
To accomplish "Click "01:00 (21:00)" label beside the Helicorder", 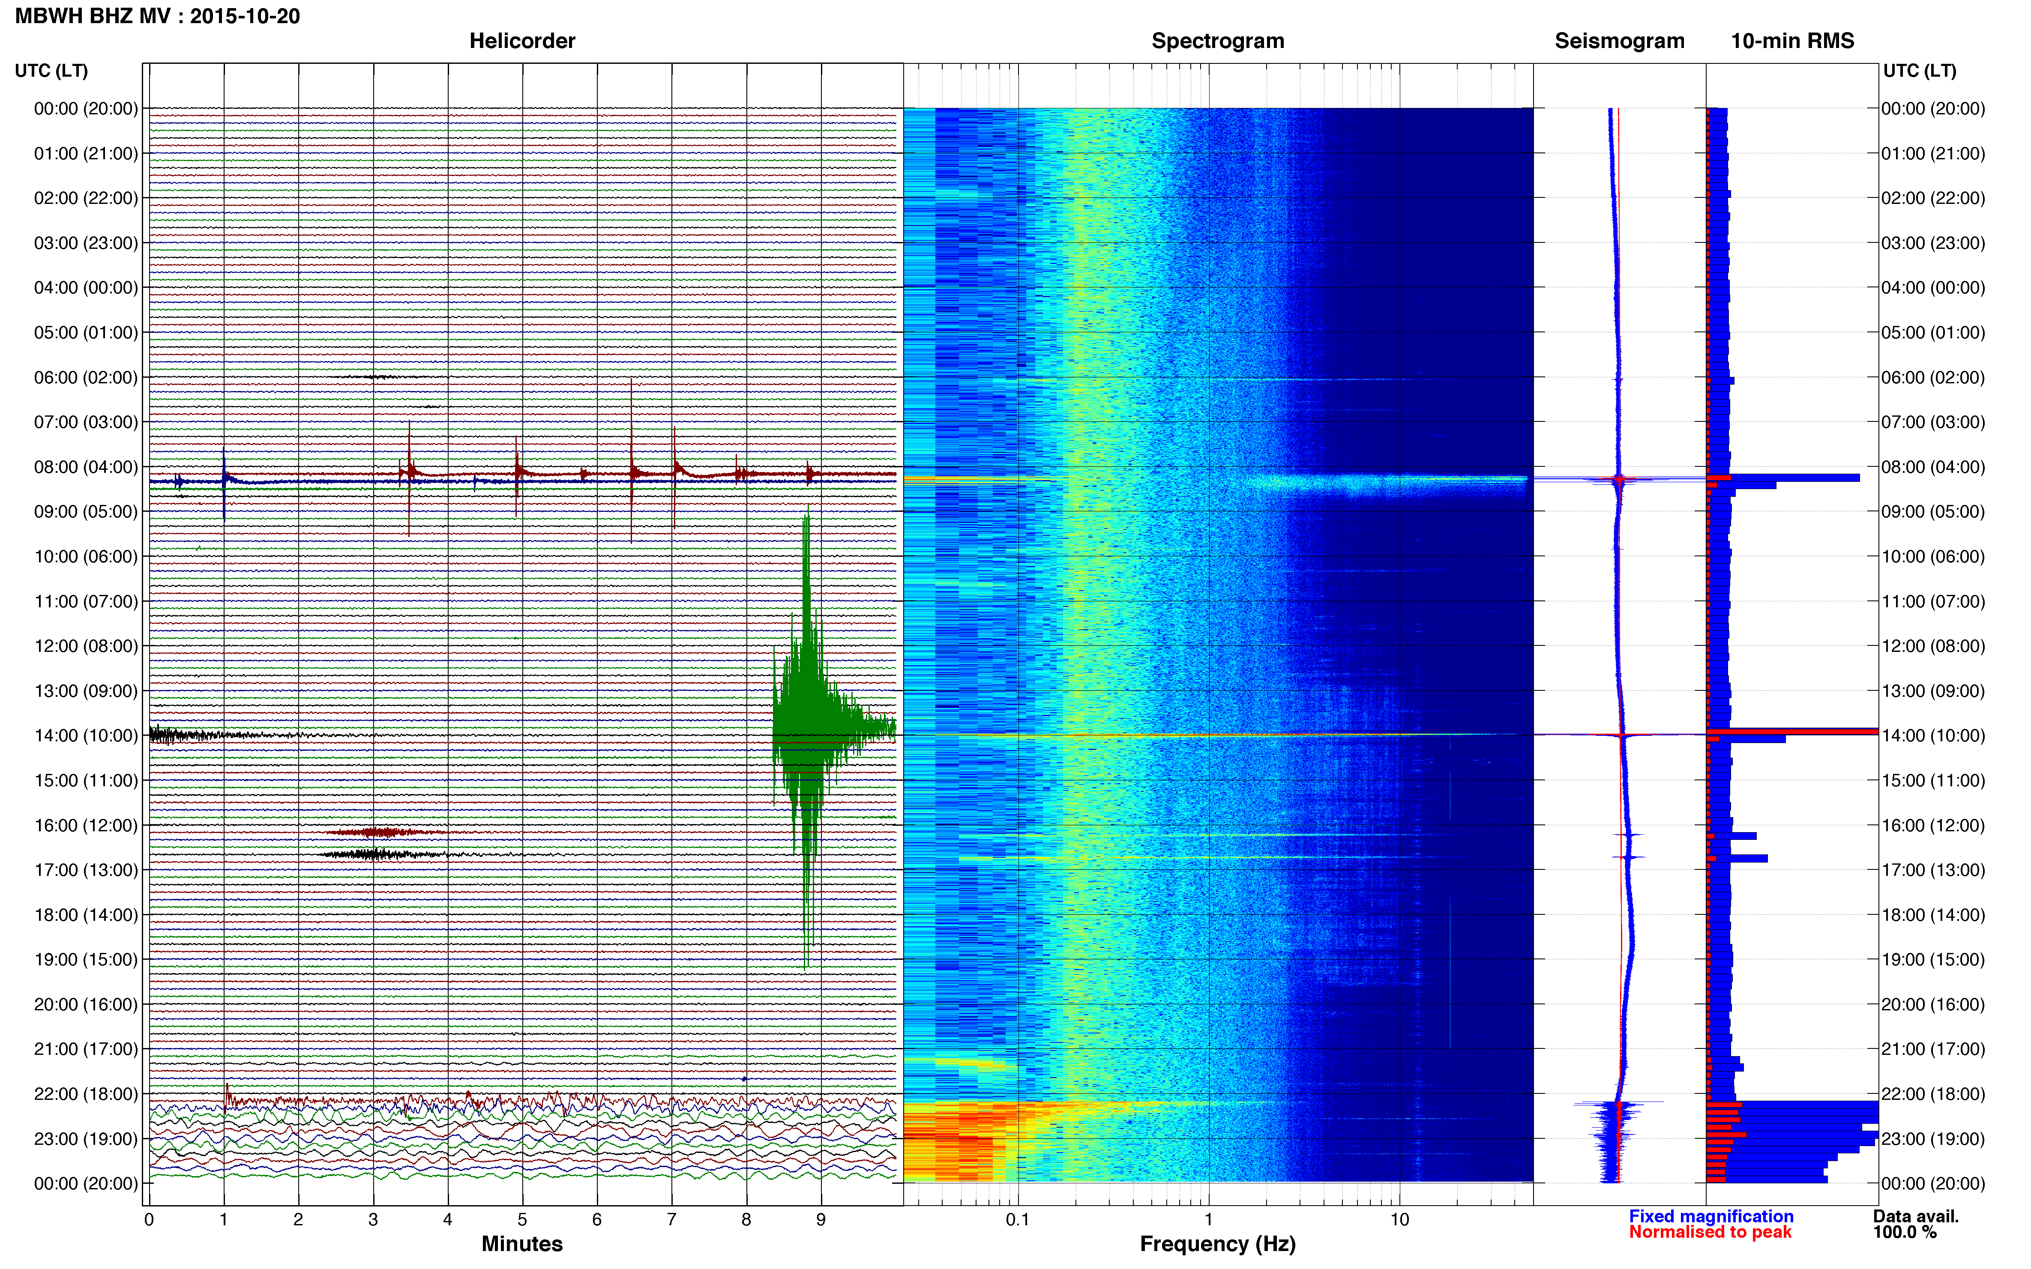I will [86, 153].
